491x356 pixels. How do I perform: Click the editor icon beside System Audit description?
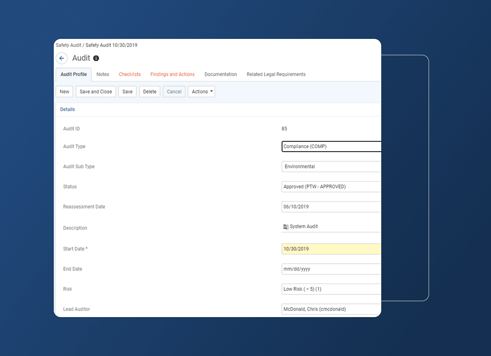click(285, 226)
